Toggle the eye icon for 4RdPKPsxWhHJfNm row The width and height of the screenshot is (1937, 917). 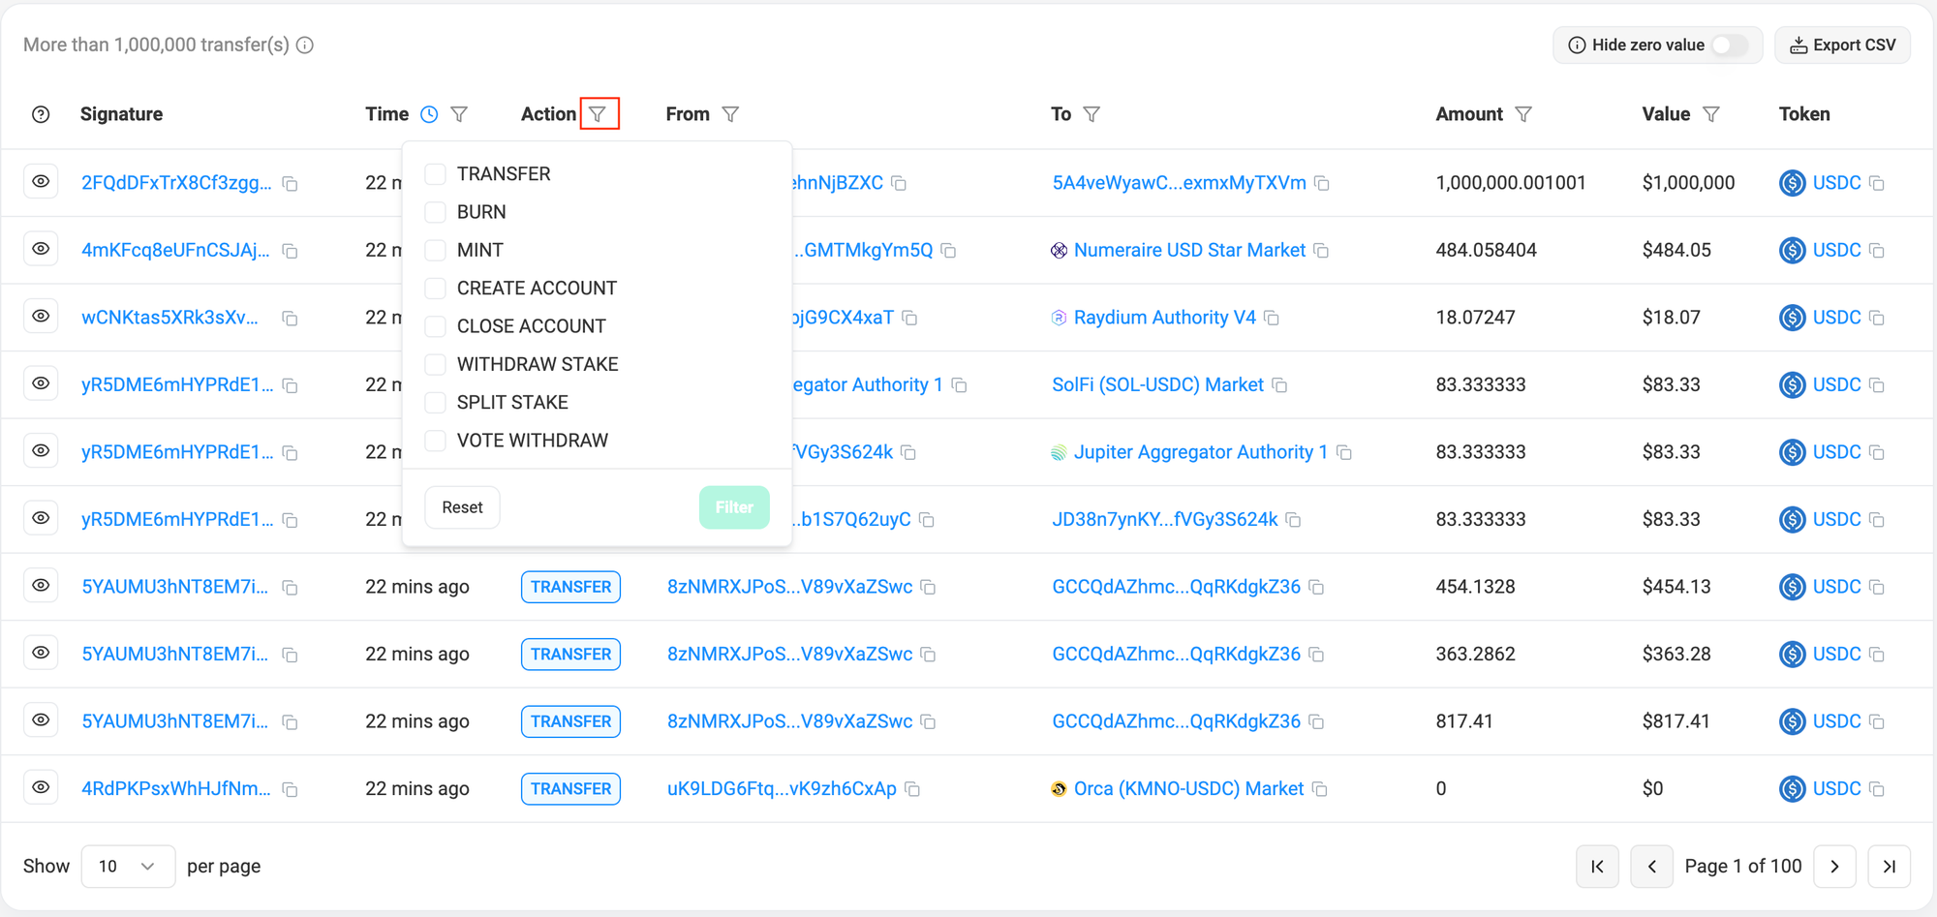(x=41, y=787)
